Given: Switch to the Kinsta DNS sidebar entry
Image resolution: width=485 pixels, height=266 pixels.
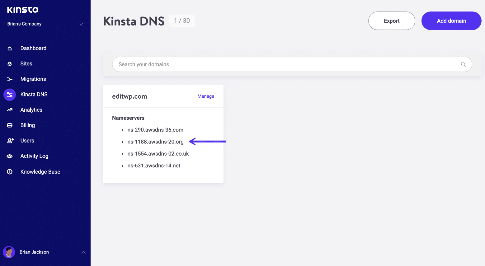Looking at the screenshot, I should [34, 94].
